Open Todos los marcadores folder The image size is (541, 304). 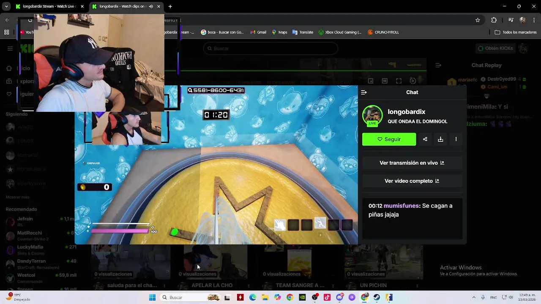(x=516, y=32)
